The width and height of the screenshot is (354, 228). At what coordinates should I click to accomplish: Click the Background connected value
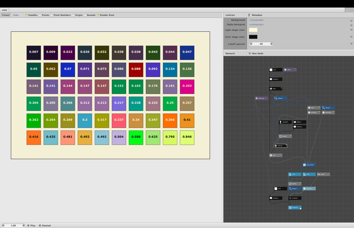pos(256,20)
